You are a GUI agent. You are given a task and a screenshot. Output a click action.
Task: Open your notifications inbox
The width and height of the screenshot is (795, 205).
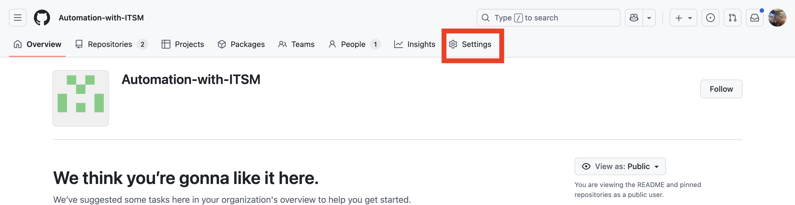(x=754, y=18)
